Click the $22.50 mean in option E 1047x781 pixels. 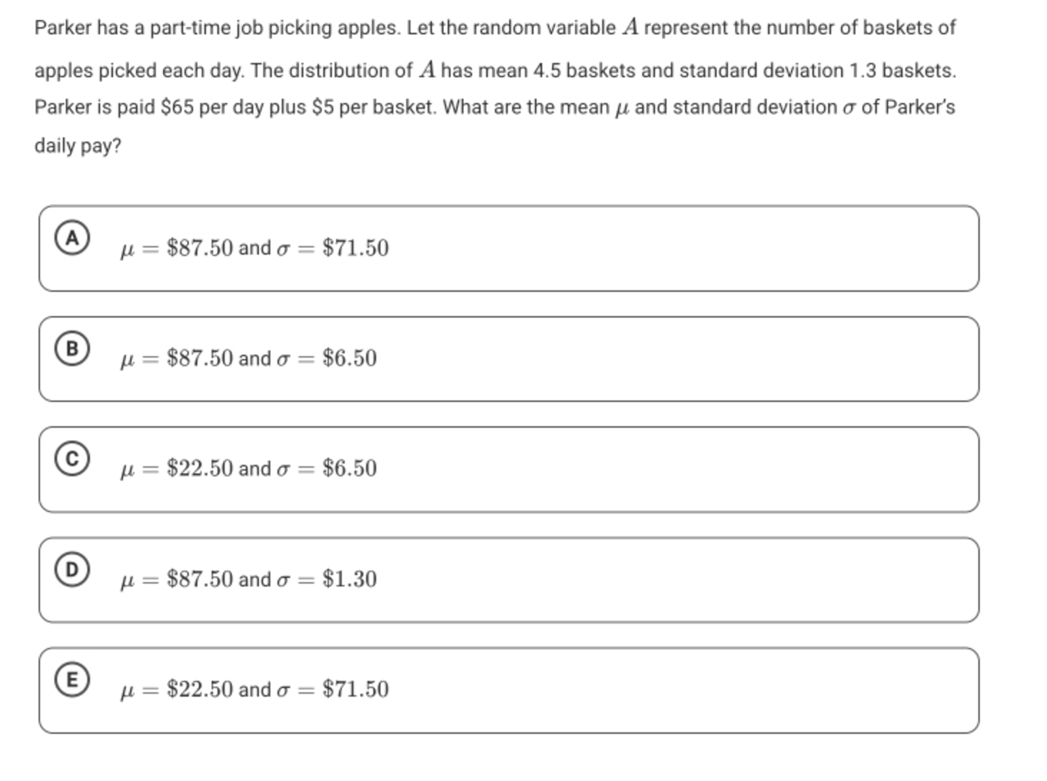(200, 689)
